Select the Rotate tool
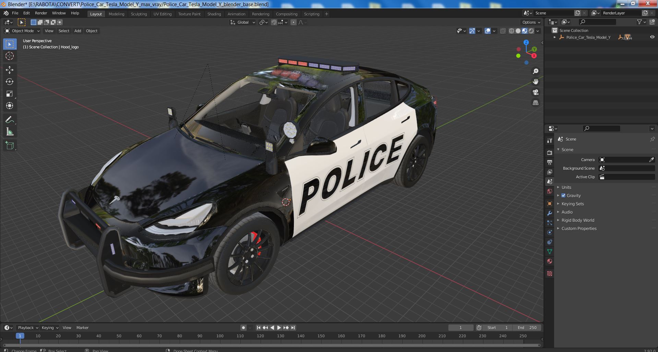The image size is (658, 352). point(10,82)
